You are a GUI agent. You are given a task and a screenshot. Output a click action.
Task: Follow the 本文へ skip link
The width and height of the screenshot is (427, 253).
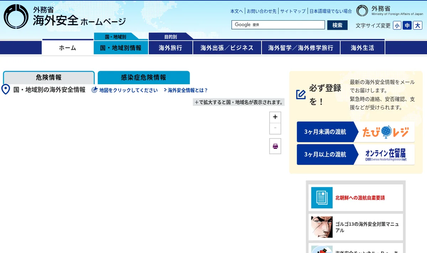236,11
